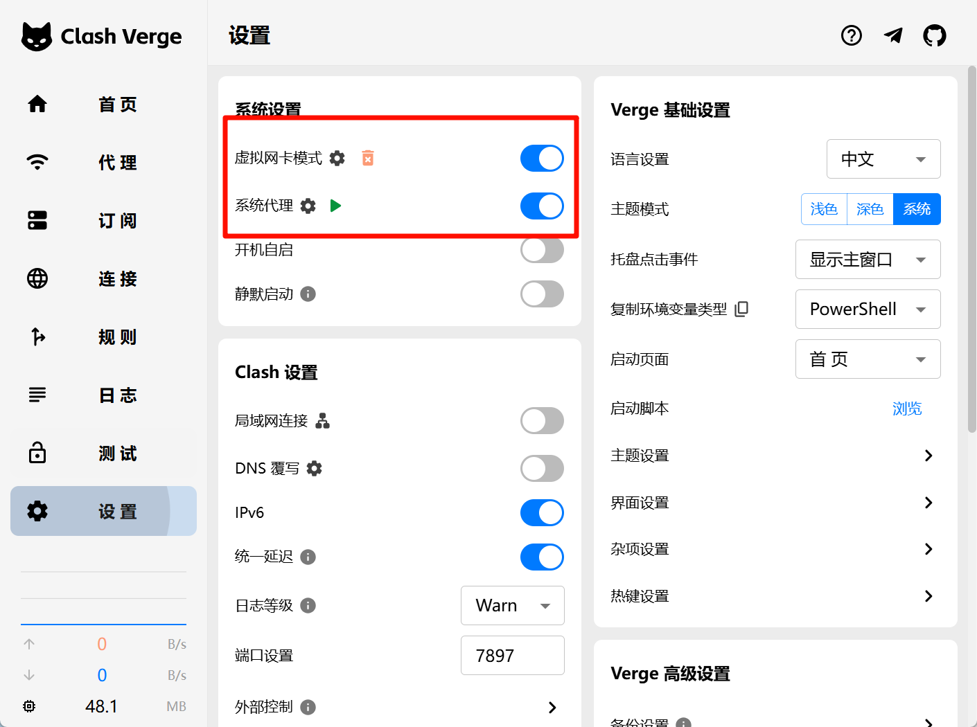Open the PowerShell environment type dropdown
The height and width of the screenshot is (727, 977).
pos(868,309)
